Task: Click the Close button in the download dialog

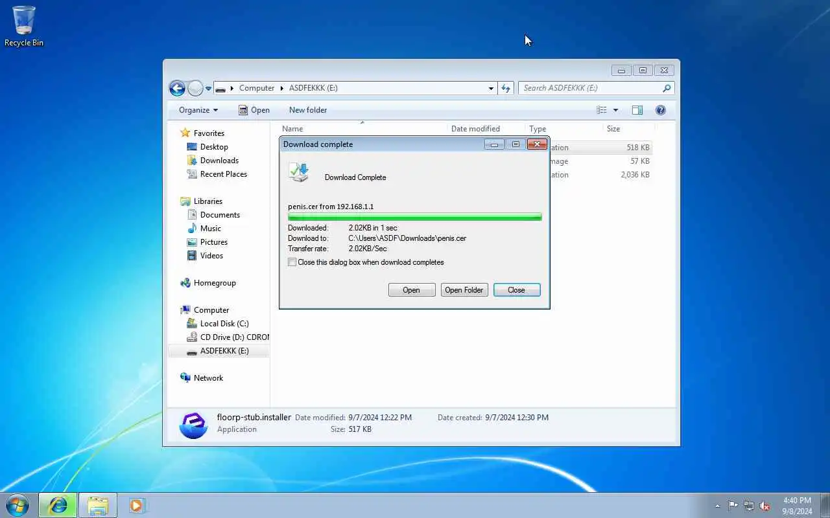Action: [x=517, y=290]
